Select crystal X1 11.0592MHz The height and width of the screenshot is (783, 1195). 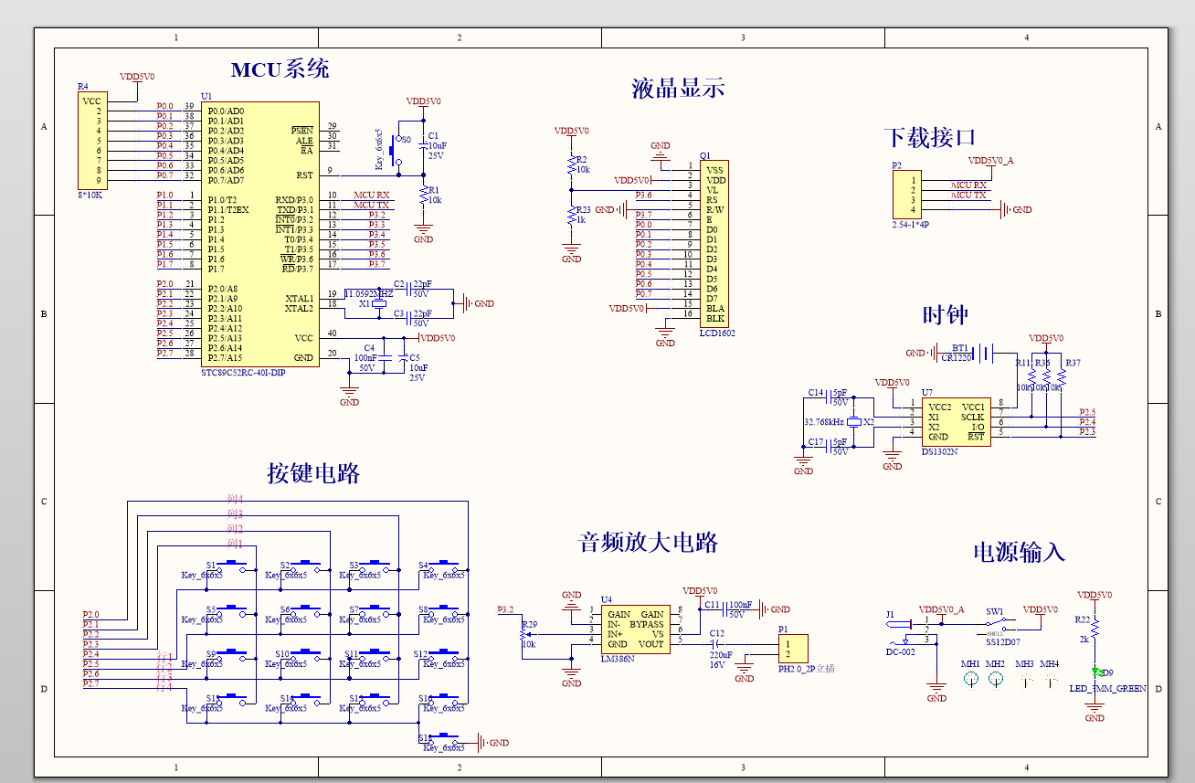tap(378, 303)
